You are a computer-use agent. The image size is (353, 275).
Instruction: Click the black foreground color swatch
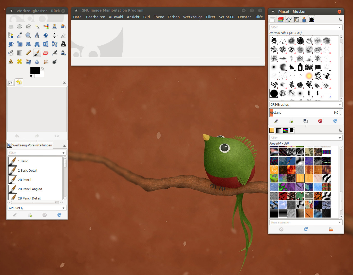[35, 71]
